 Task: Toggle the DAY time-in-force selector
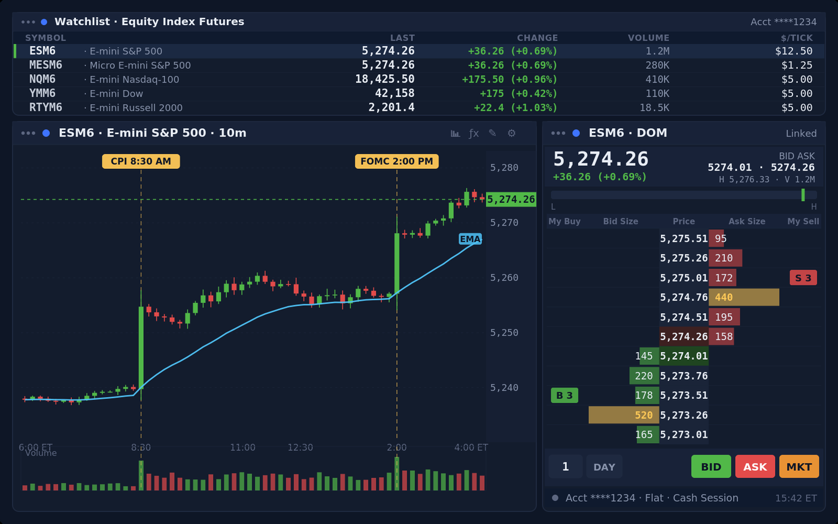(x=604, y=467)
